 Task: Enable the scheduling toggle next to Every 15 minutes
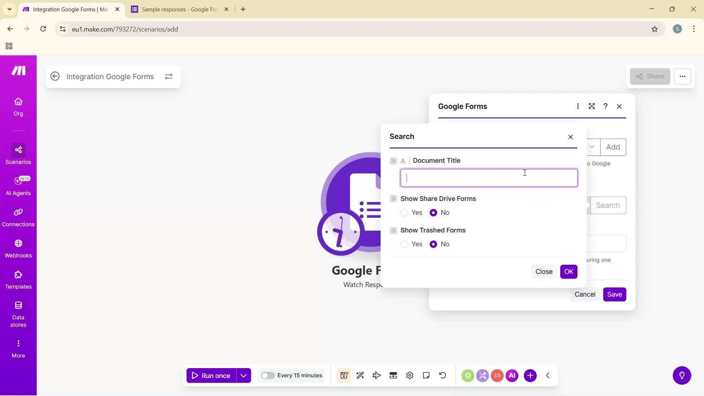(x=268, y=375)
